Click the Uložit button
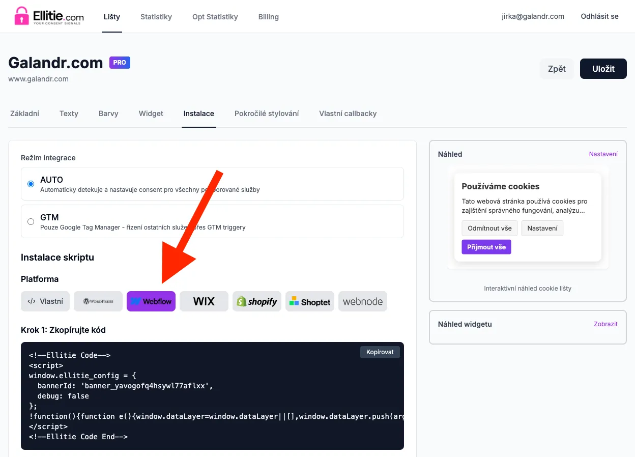 [x=603, y=69]
